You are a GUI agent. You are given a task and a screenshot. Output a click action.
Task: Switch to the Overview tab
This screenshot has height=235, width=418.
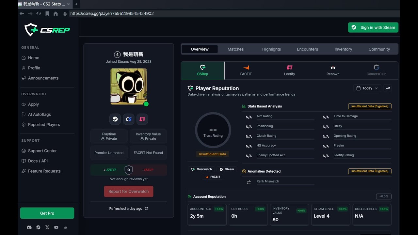coord(200,49)
